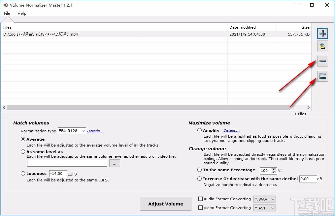Open the *.WAV audio format dropdown

[264, 199]
